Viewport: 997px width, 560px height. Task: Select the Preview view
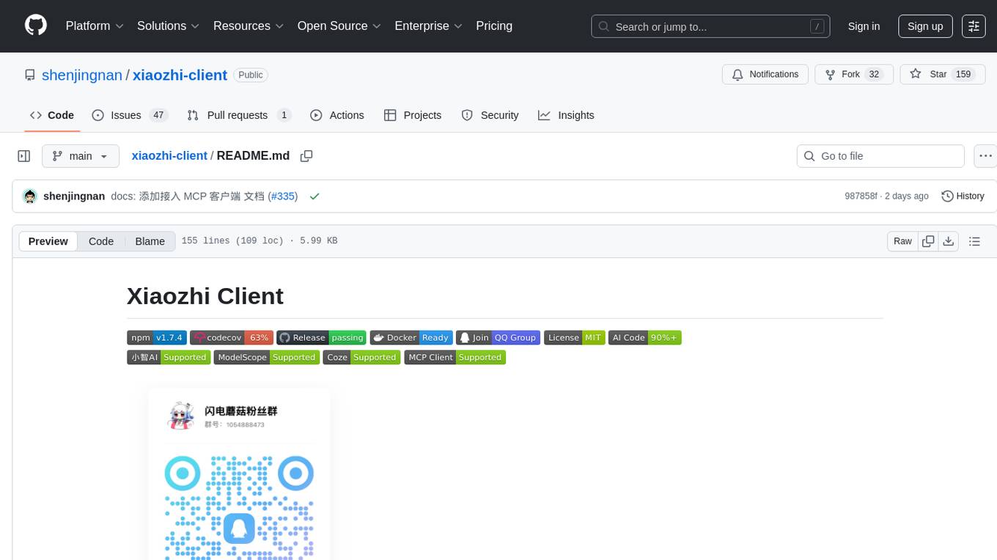(48, 241)
